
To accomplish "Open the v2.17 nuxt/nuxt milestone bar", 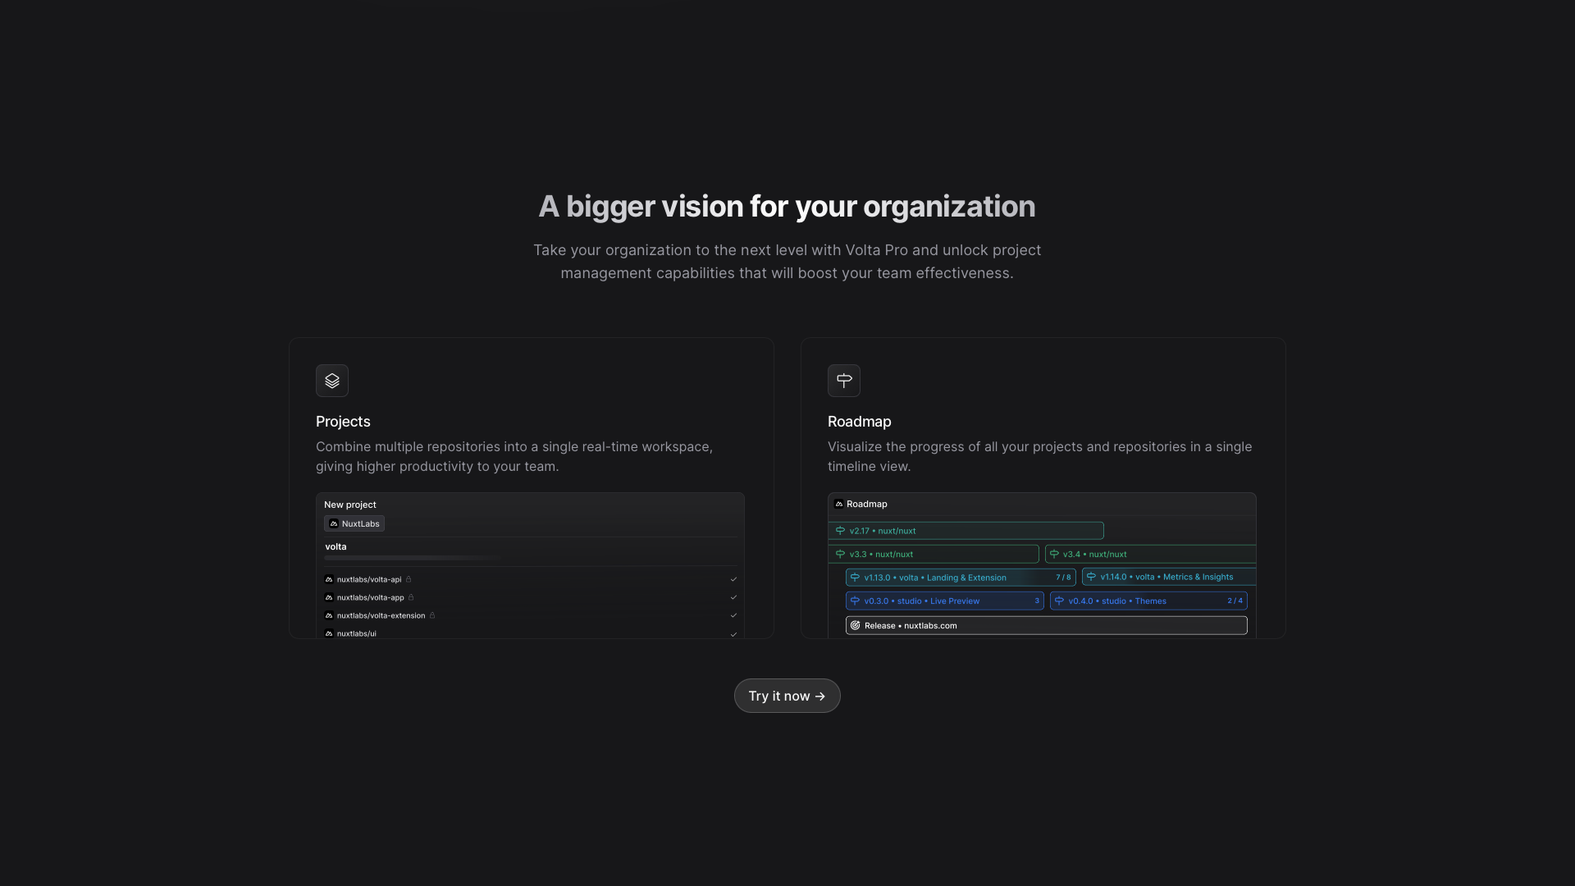I will click(x=966, y=531).
